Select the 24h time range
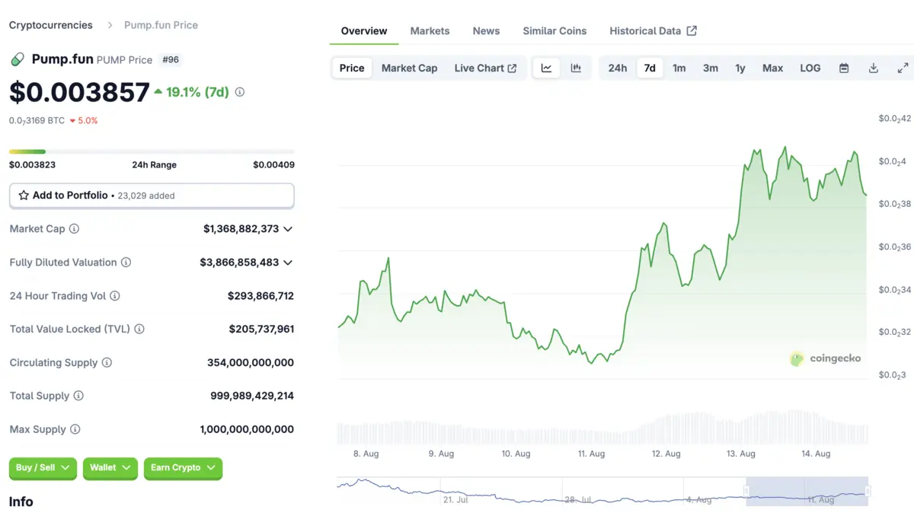The width and height of the screenshot is (914, 513). pyautogui.click(x=617, y=68)
